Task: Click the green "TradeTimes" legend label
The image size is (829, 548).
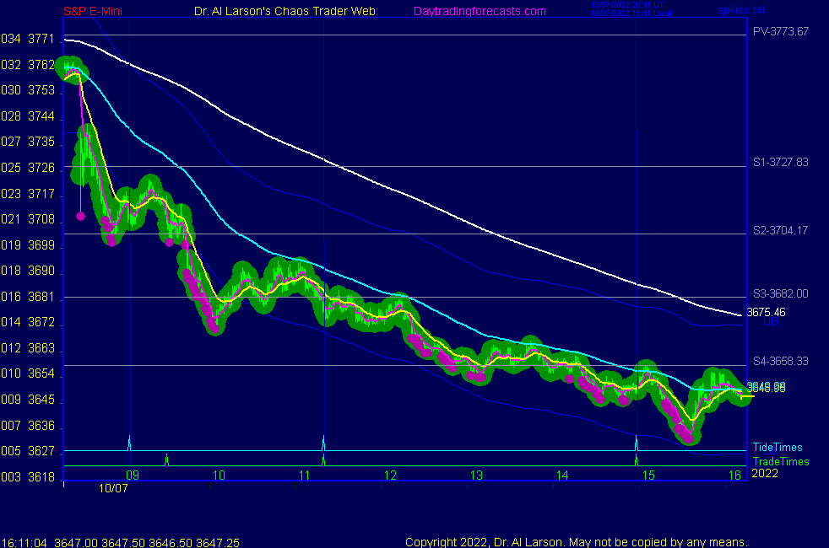Action: tap(780, 461)
